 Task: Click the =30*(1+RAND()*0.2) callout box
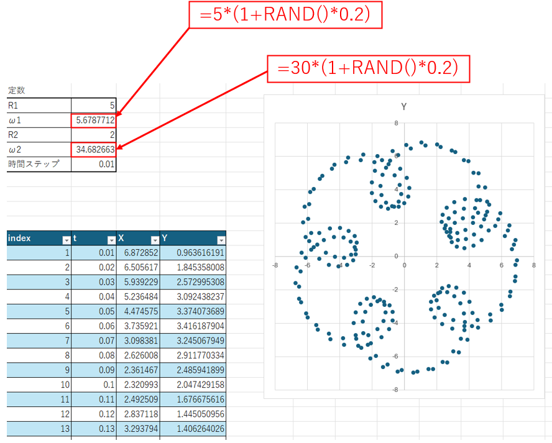(x=368, y=68)
